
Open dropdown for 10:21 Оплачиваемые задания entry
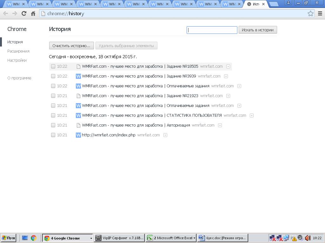point(239,106)
